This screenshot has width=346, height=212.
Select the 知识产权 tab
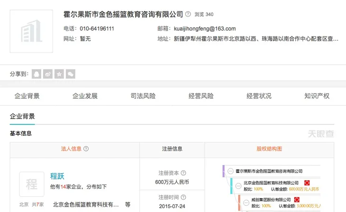tap(317, 96)
